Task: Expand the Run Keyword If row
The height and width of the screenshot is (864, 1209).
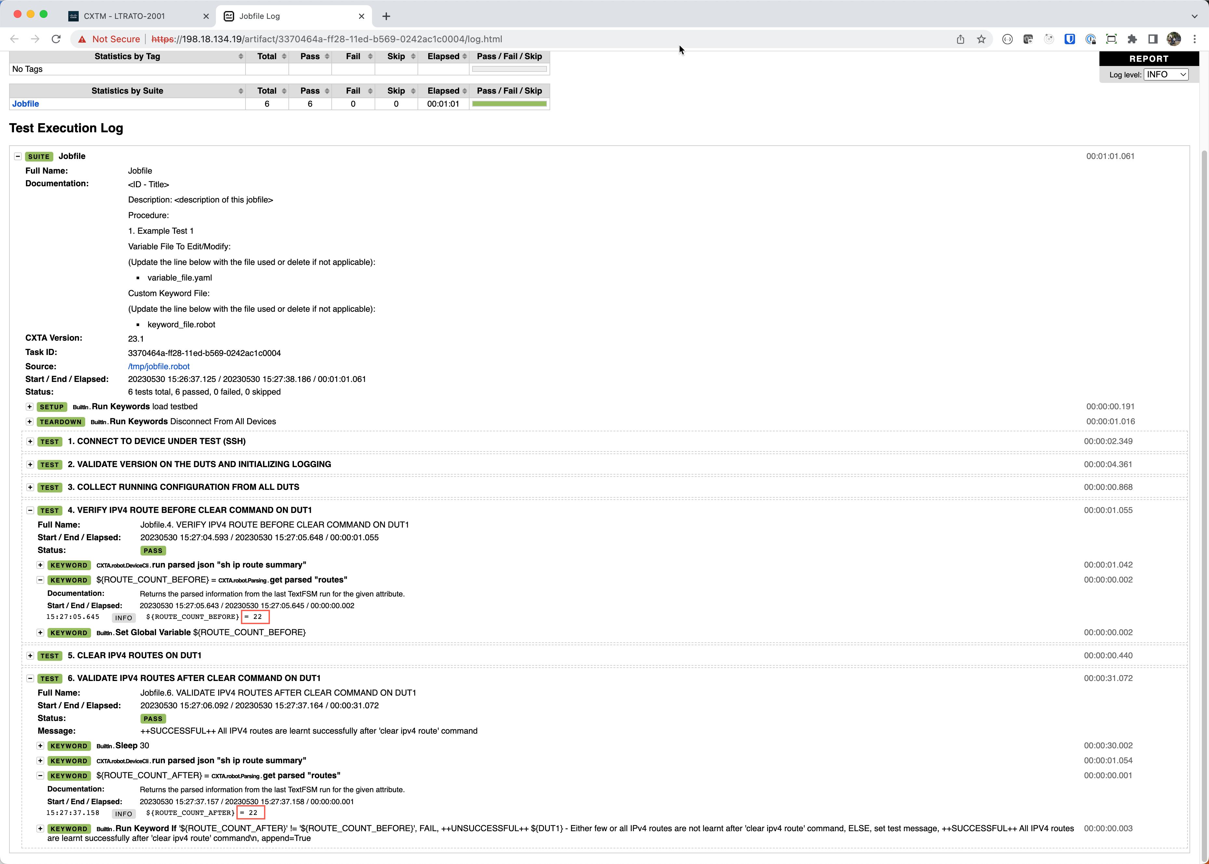Action: pos(40,828)
